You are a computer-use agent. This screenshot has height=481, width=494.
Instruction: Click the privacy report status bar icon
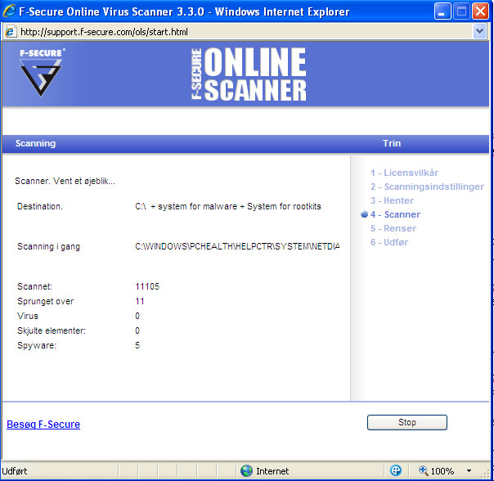(396, 470)
